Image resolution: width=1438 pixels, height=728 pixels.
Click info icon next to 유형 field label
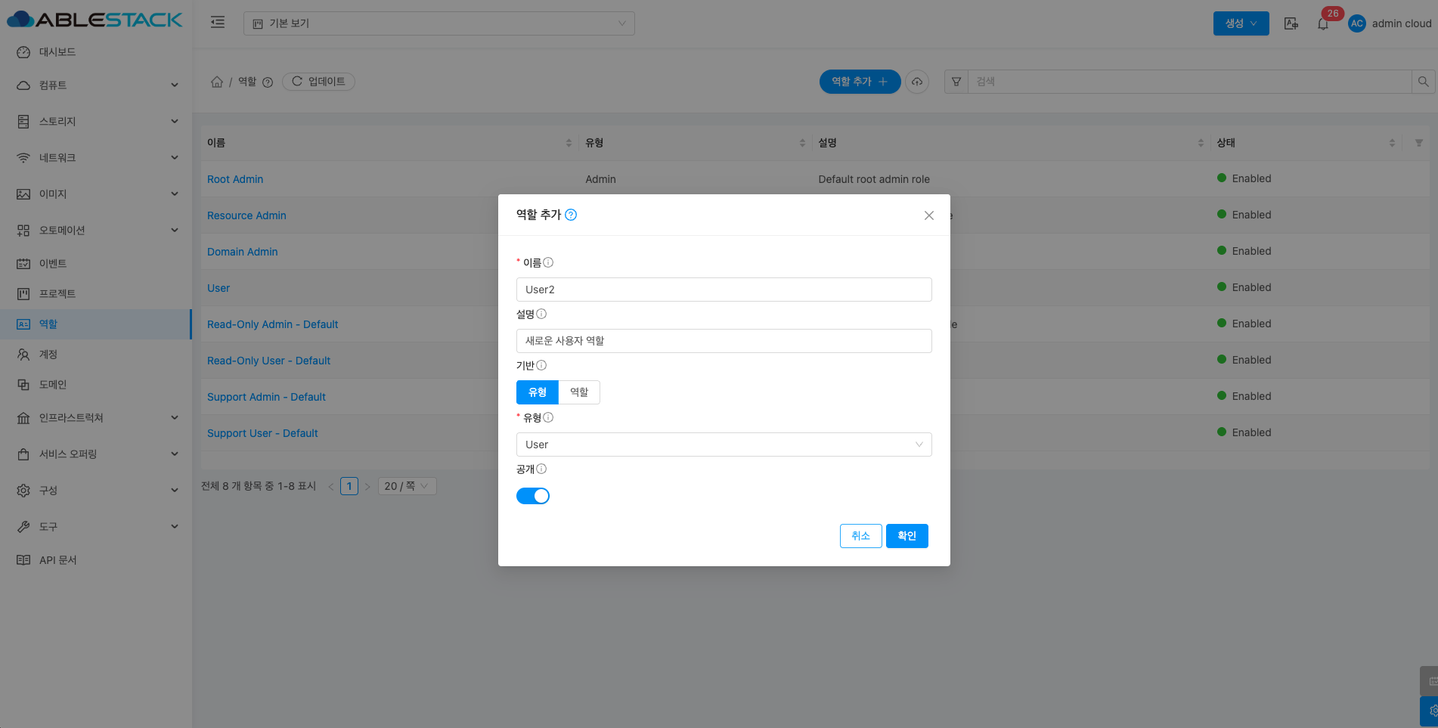click(x=548, y=417)
